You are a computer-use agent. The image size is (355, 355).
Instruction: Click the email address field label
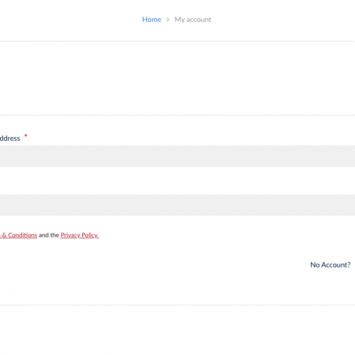(x=10, y=138)
